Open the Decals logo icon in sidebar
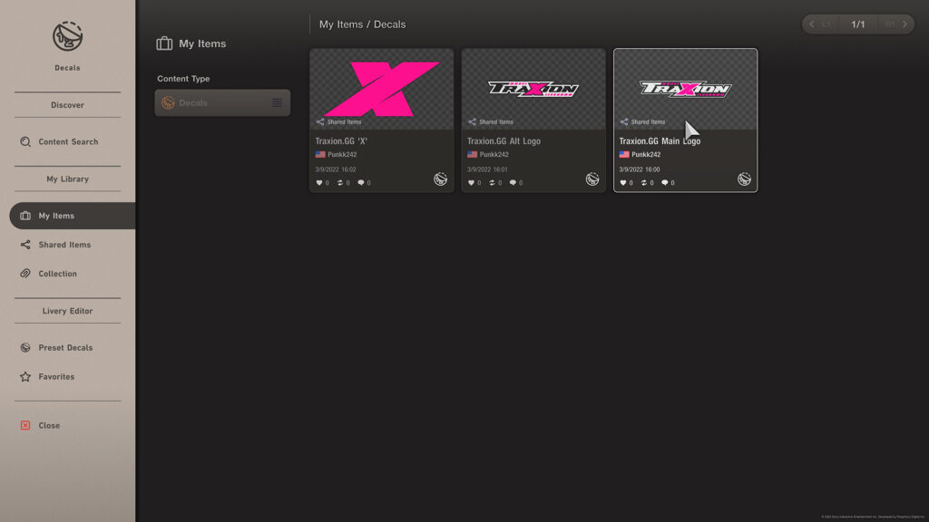 [x=67, y=36]
